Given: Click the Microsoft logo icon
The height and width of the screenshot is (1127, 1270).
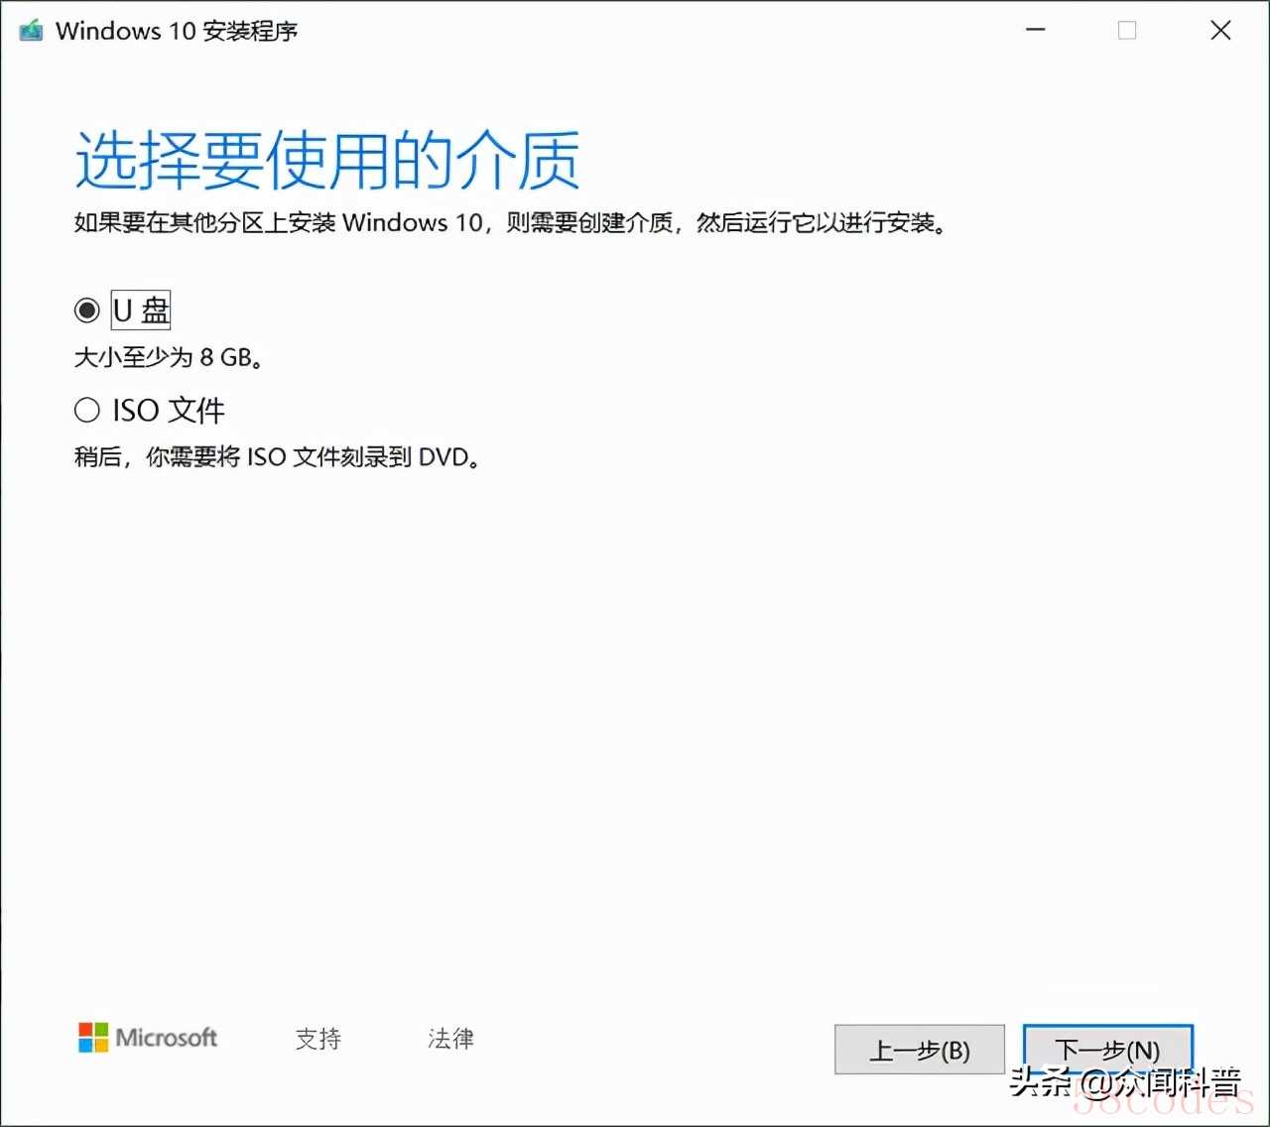Looking at the screenshot, I should coord(93,1038).
